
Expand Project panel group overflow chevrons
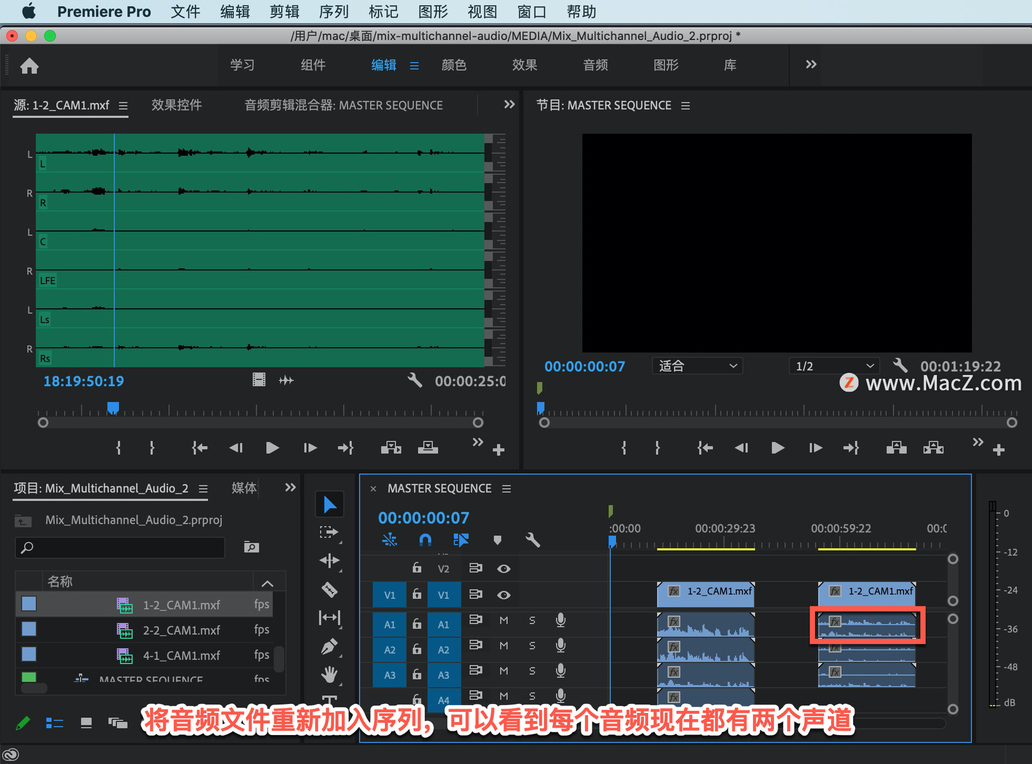click(290, 487)
